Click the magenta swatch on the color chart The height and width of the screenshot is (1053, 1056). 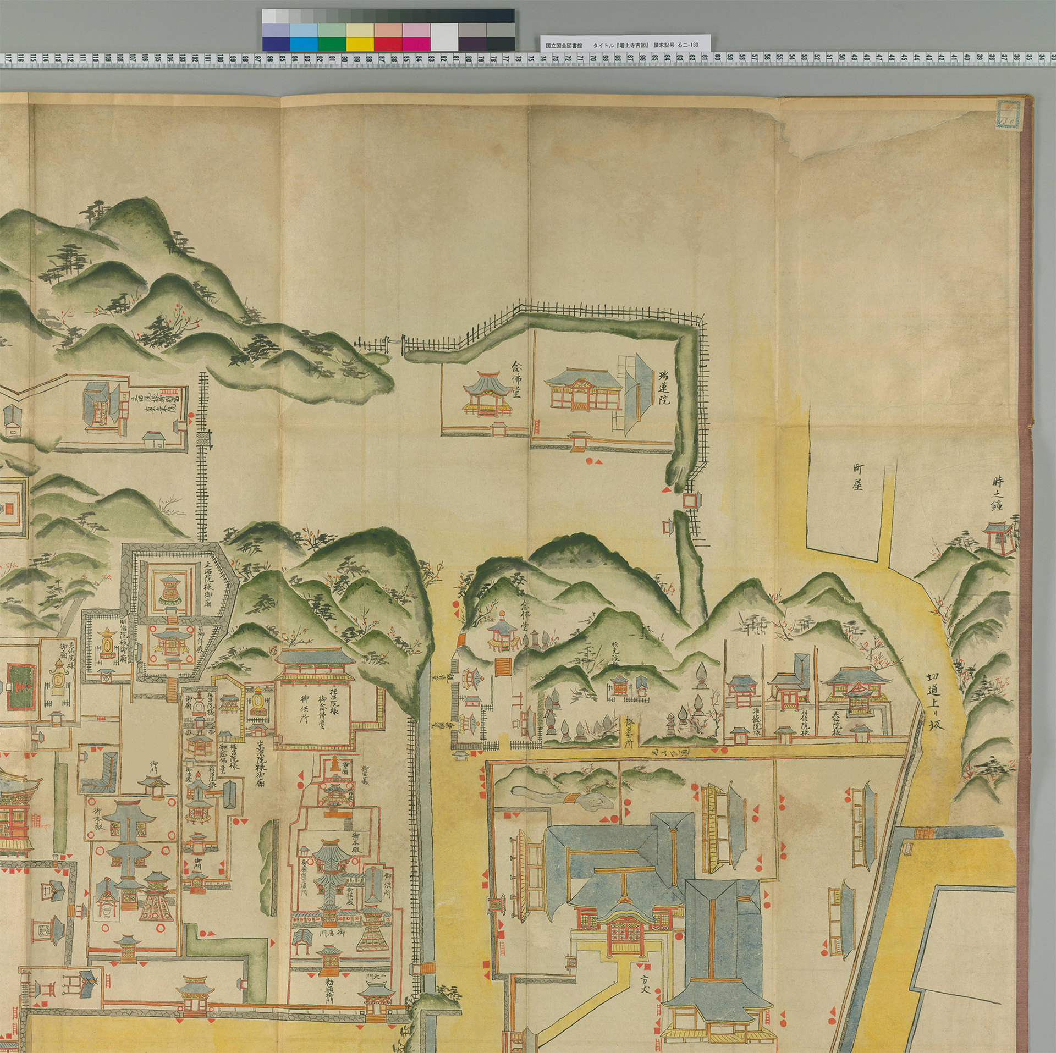(x=416, y=43)
